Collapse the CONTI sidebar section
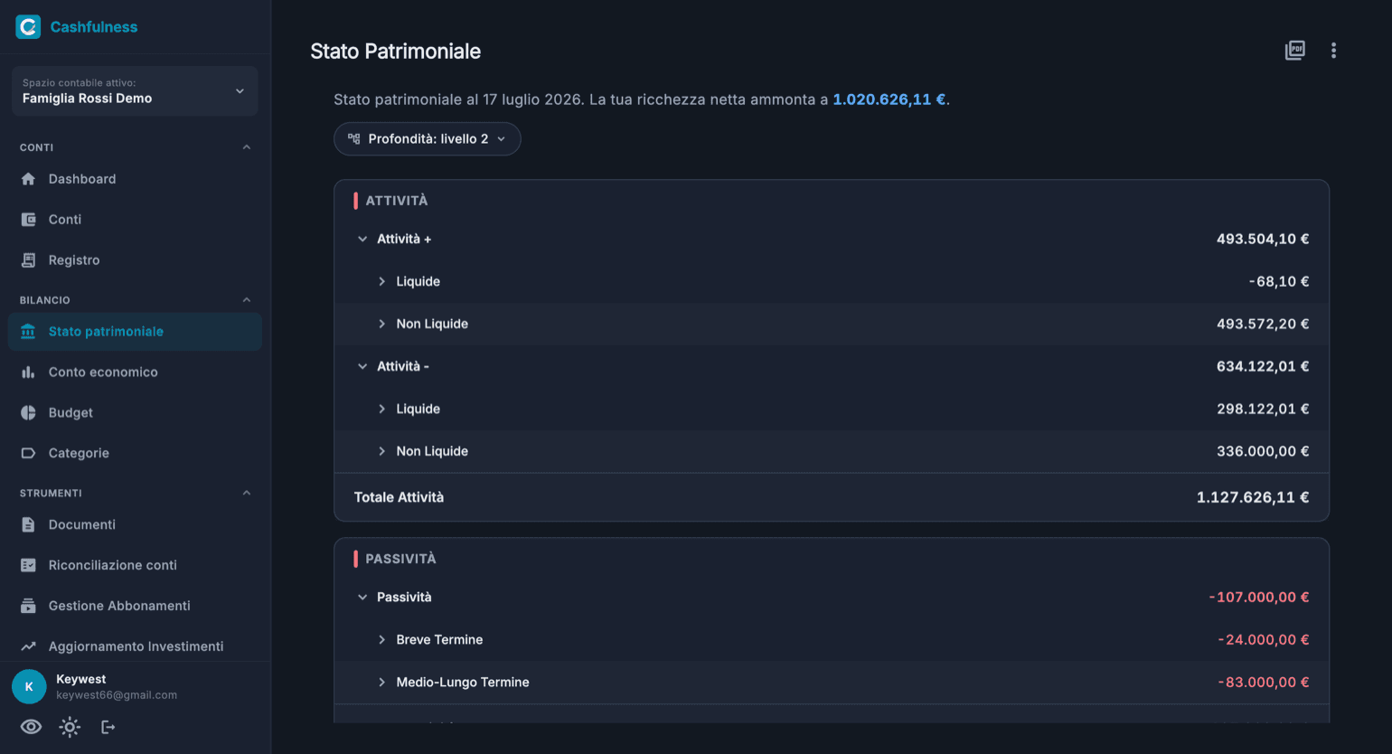 click(x=247, y=147)
